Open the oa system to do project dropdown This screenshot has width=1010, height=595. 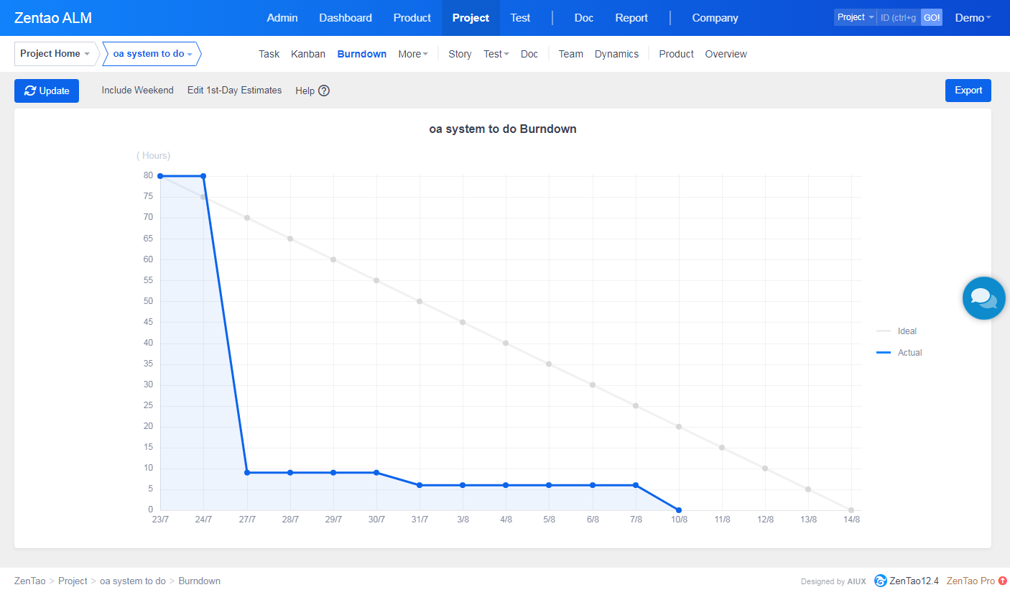point(152,54)
